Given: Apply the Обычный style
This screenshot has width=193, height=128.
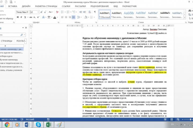Looking at the screenshot, I should 105,14.
